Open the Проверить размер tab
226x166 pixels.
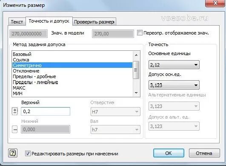[94, 22]
